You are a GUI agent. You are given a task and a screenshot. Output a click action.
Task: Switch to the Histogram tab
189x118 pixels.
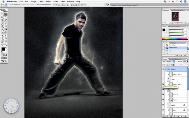coord(178,10)
